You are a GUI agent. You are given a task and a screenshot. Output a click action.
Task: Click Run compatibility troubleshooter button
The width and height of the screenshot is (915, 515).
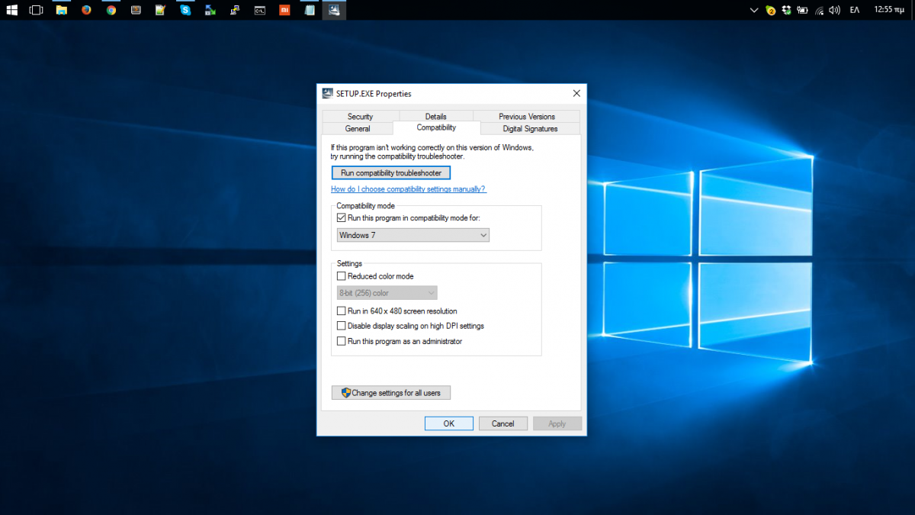tap(391, 173)
